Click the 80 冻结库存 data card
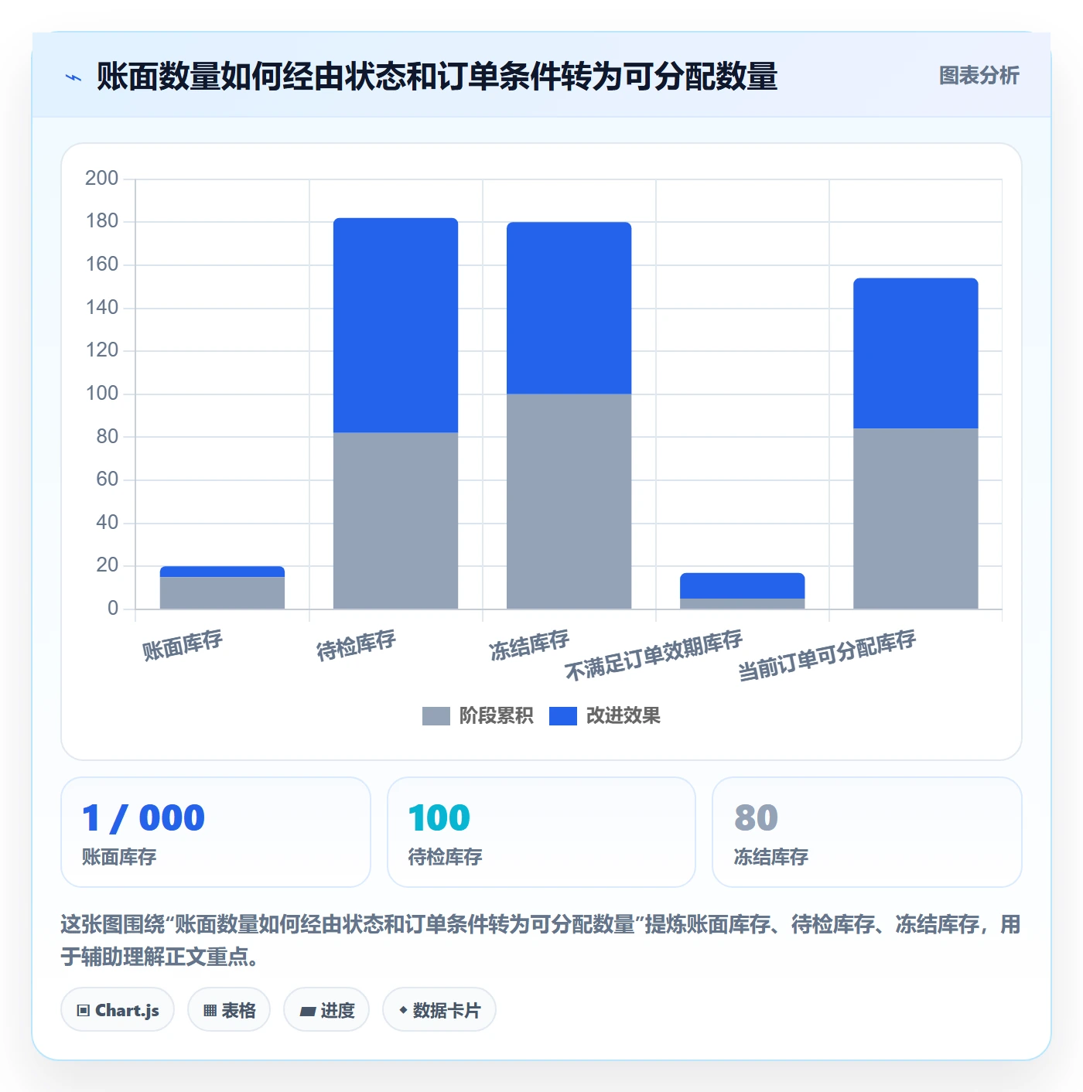The height and width of the screenshot is (1092, 1083). point(867,832)
